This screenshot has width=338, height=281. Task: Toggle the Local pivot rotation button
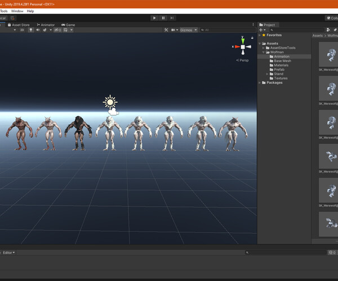3,18
